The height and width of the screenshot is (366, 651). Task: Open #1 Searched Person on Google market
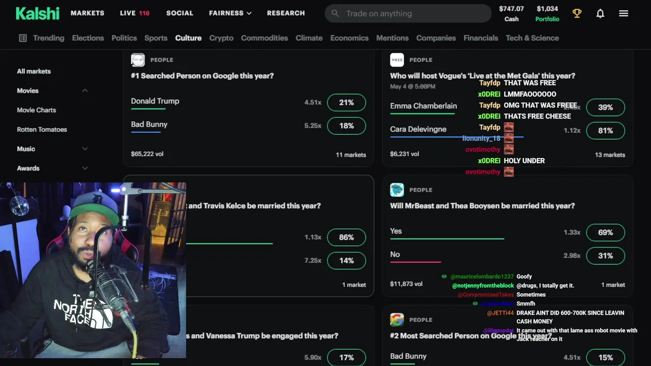[202, 76]
